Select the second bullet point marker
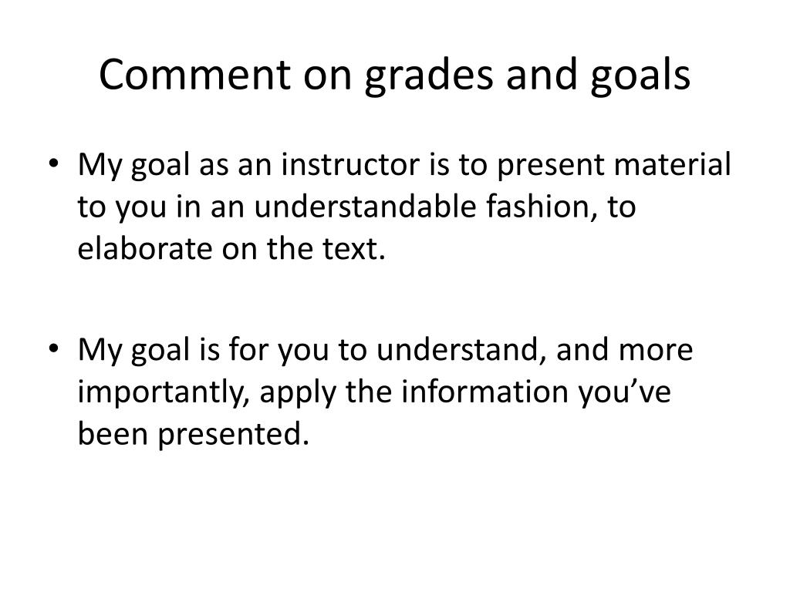 coord(54,348)
